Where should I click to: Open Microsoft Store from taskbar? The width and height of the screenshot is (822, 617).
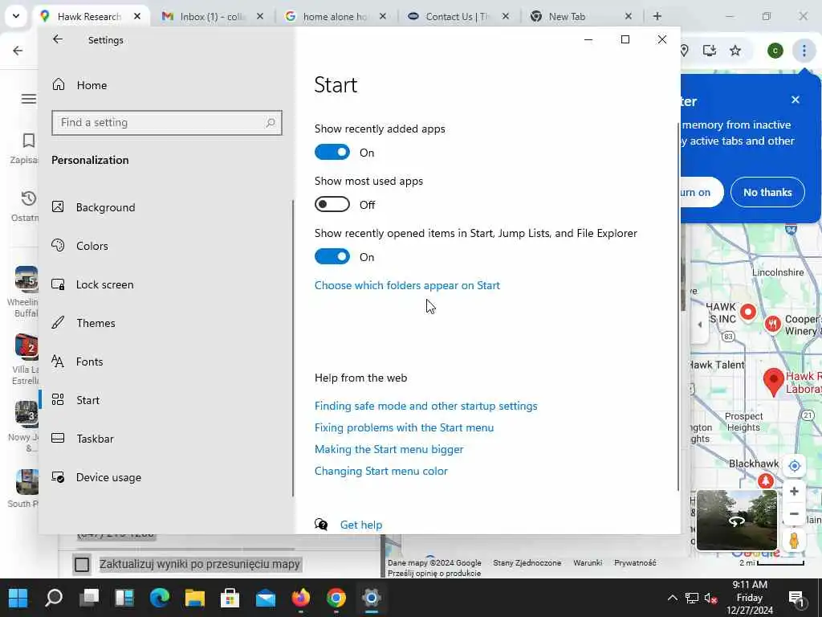(230, 598)
